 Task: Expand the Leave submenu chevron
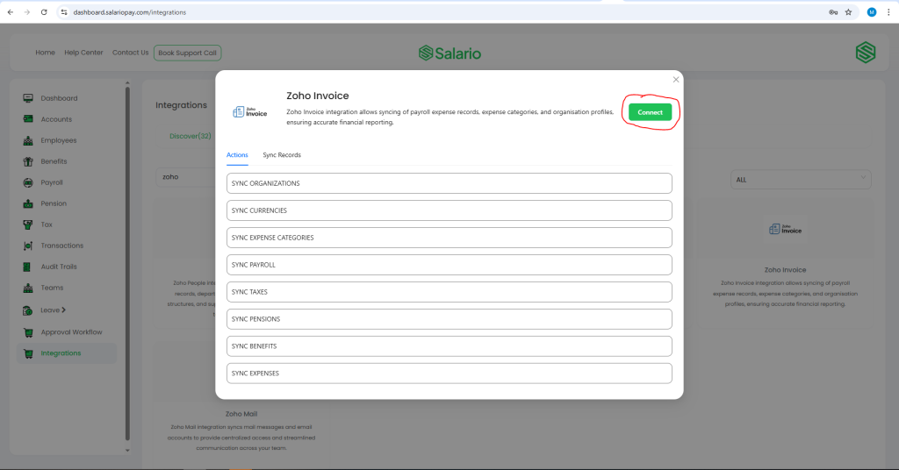[x=63, y=310]
